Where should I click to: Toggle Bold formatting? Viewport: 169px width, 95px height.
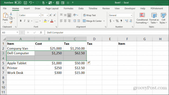click(x=21, y=21)
